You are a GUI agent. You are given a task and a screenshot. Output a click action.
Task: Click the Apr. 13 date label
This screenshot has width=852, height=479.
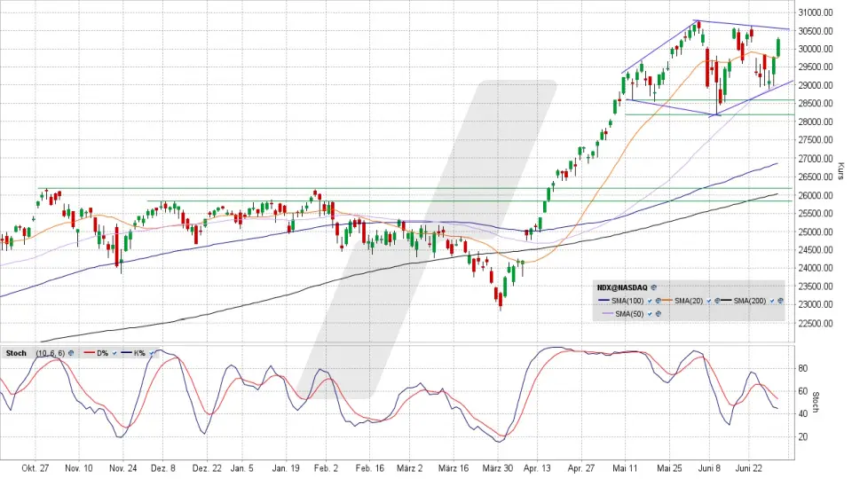pyautogui.click(x=538, y=468)
